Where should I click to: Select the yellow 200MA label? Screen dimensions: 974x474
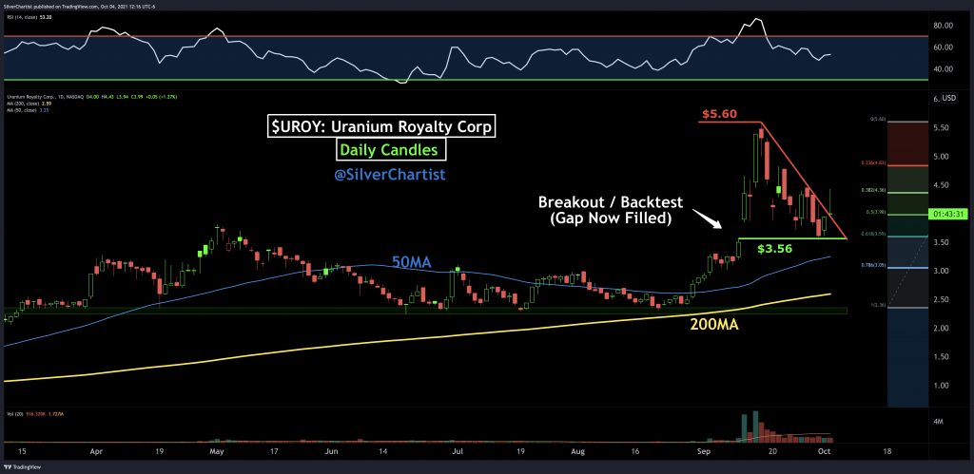(714, 323)
